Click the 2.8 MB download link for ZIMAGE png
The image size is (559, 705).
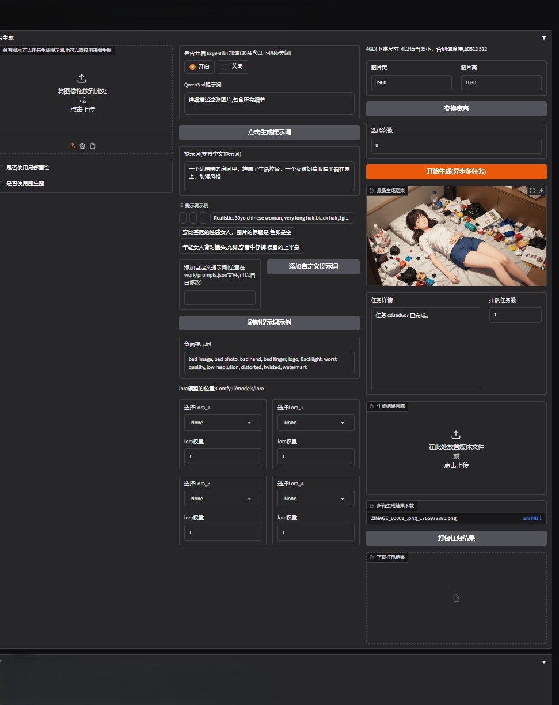[x=532, y=518]
